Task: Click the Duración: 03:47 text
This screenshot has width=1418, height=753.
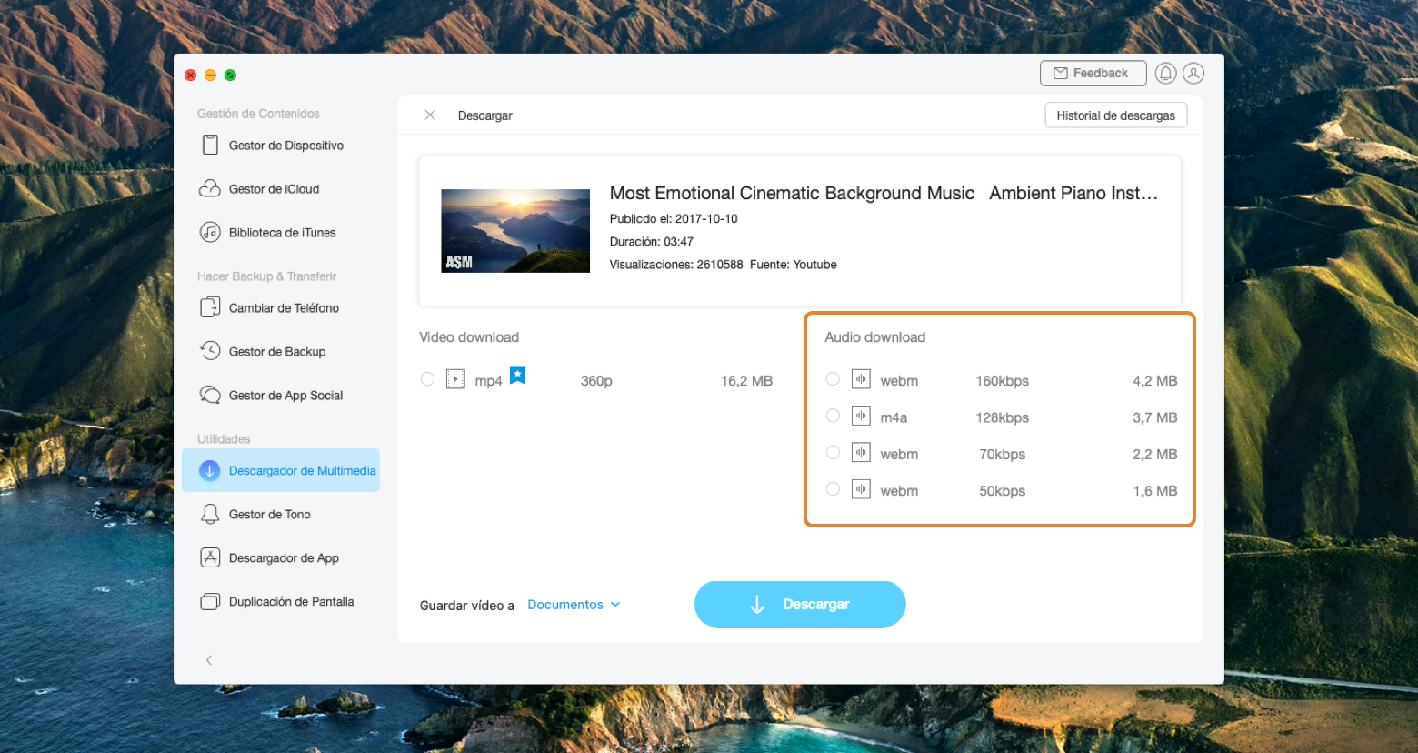Action: (x=652, y=241)
